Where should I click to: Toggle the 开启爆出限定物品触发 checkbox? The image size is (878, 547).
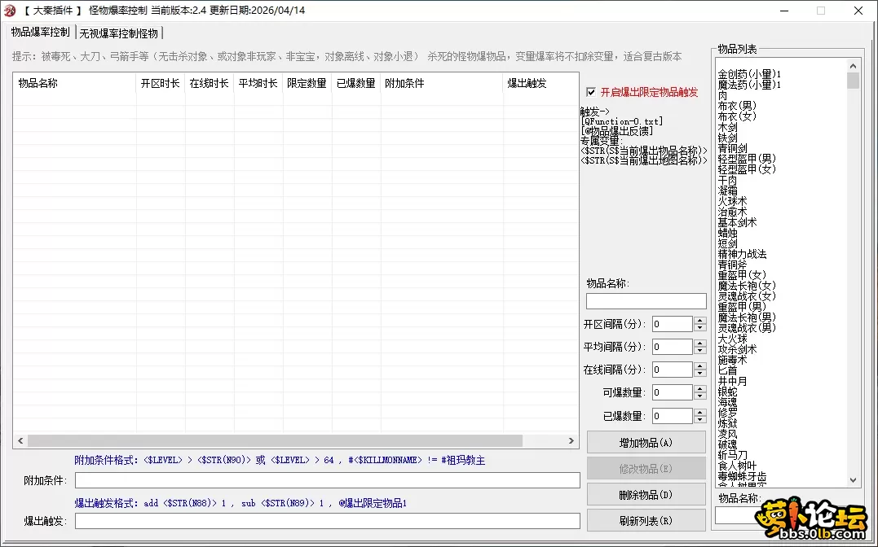[x=591, y=92]
